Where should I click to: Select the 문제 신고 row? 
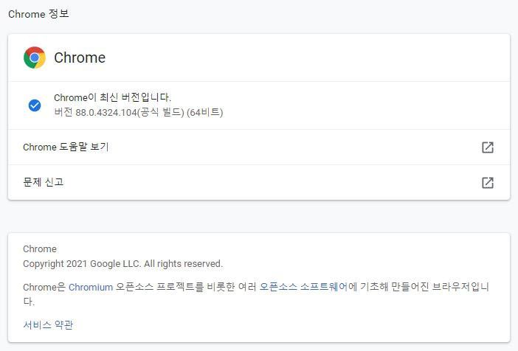259,183
